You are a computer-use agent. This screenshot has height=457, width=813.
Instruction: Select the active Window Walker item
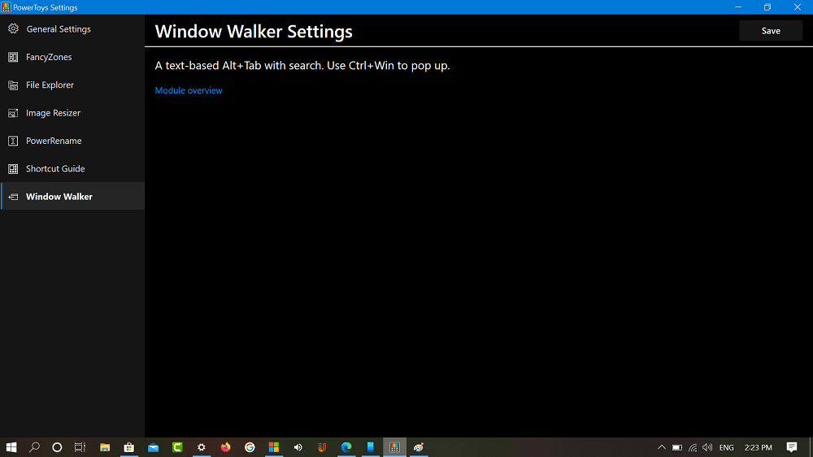(x=72, y=197)
